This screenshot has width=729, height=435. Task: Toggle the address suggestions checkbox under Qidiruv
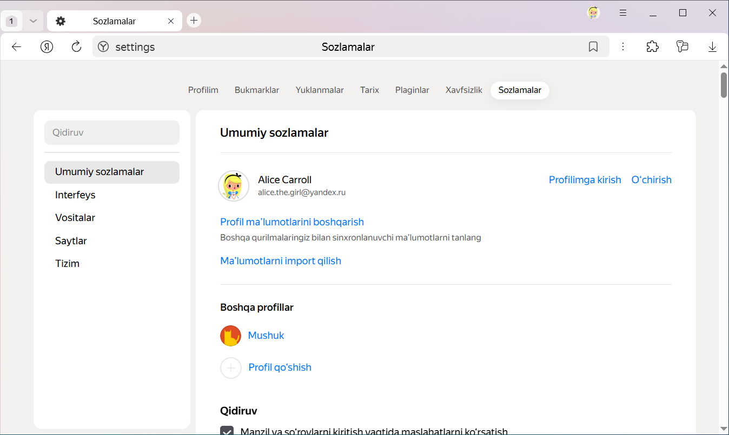tap(227, 431)
